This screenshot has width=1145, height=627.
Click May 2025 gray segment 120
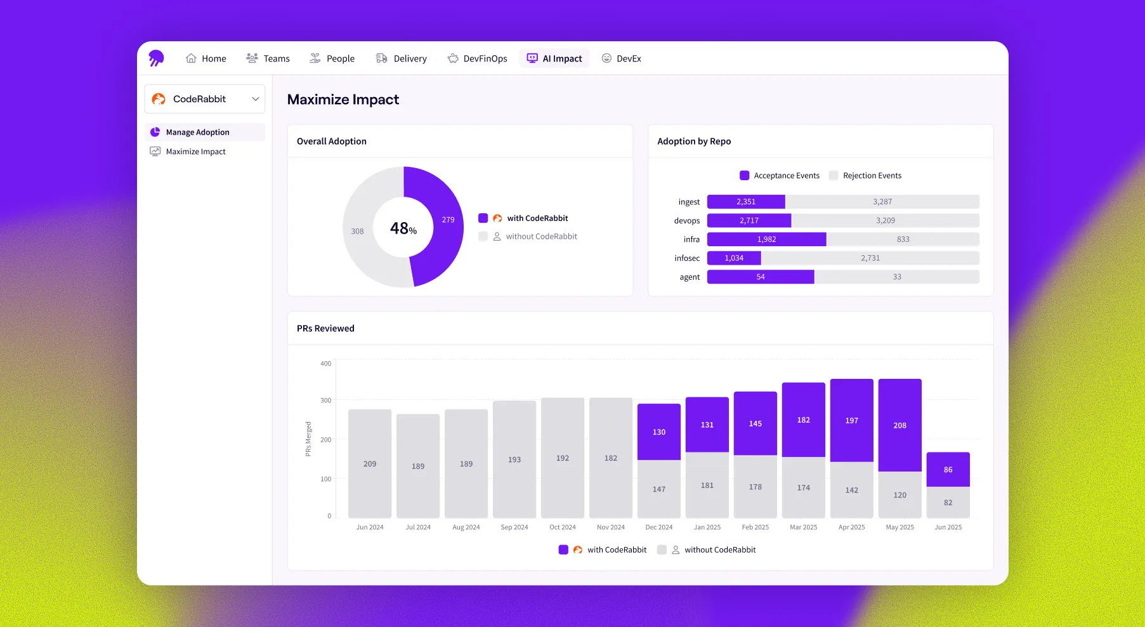[x=900, y=495]
